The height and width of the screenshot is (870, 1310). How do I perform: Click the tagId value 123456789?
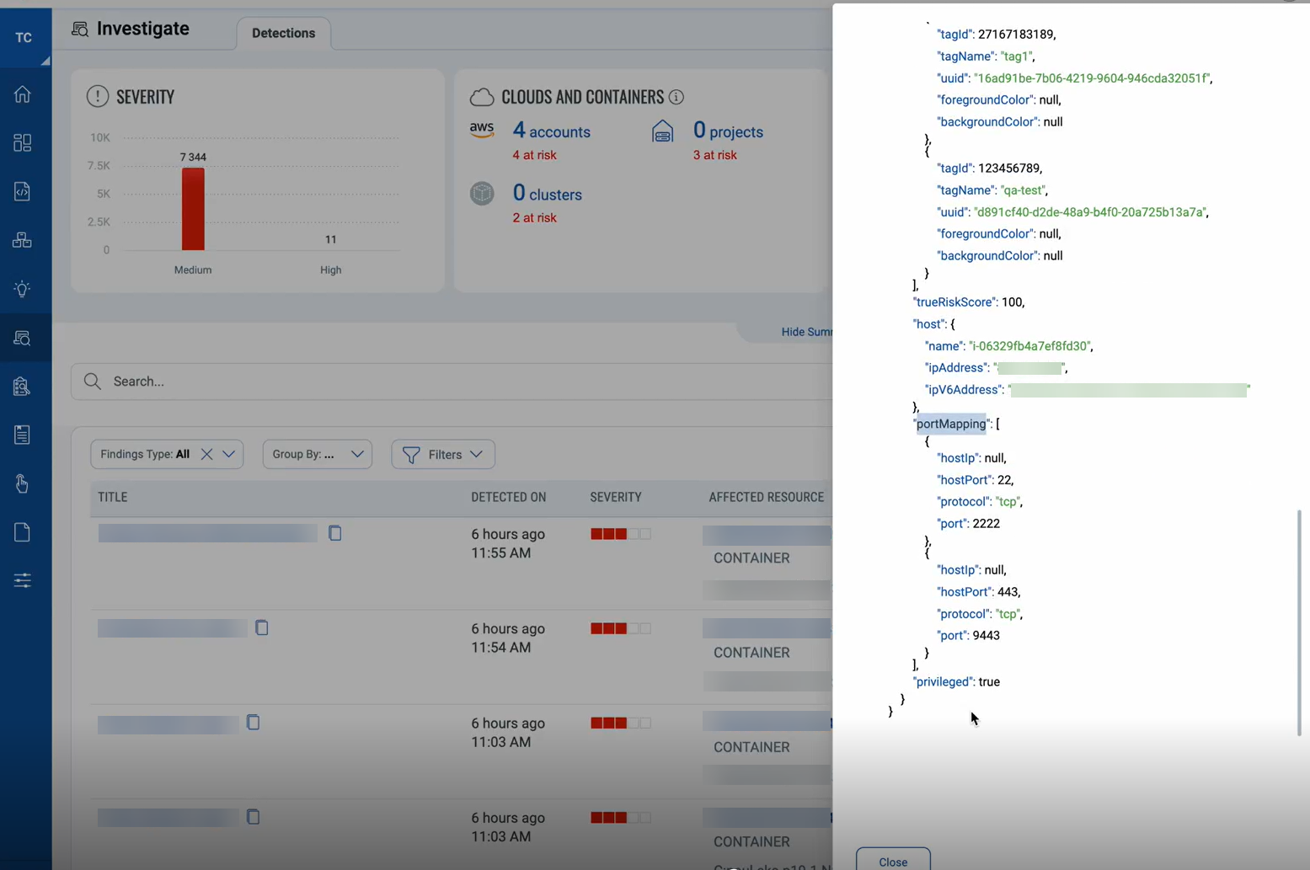1009,168
